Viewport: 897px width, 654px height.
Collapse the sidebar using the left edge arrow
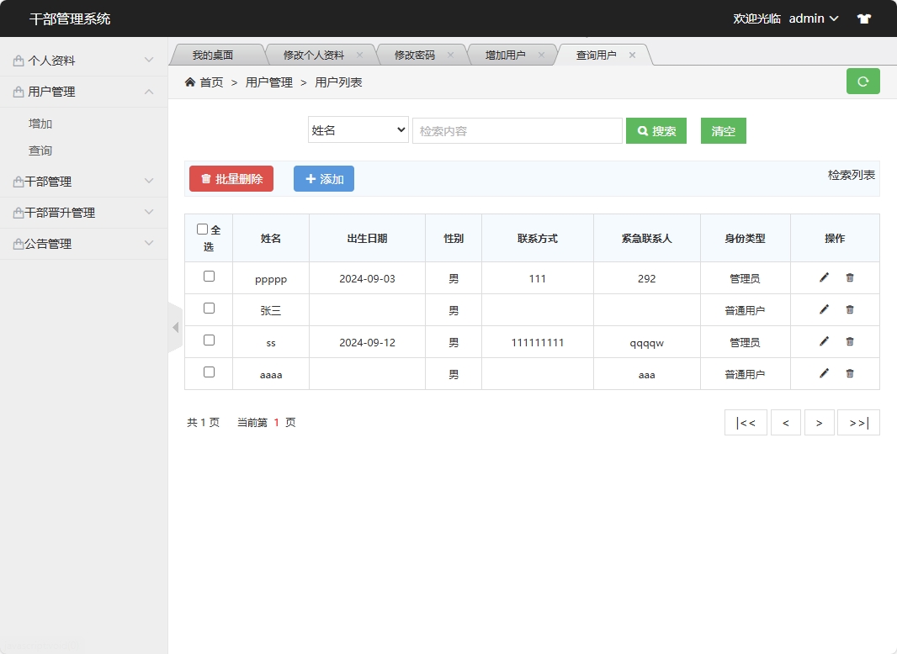(176, 327)
